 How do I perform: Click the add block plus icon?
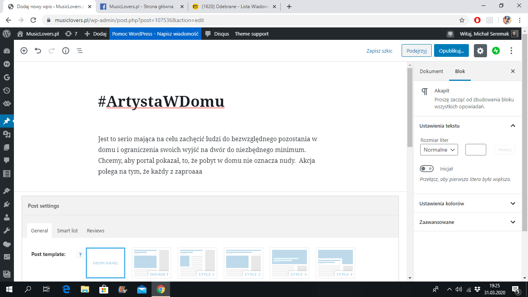click(x=24, y=51)
